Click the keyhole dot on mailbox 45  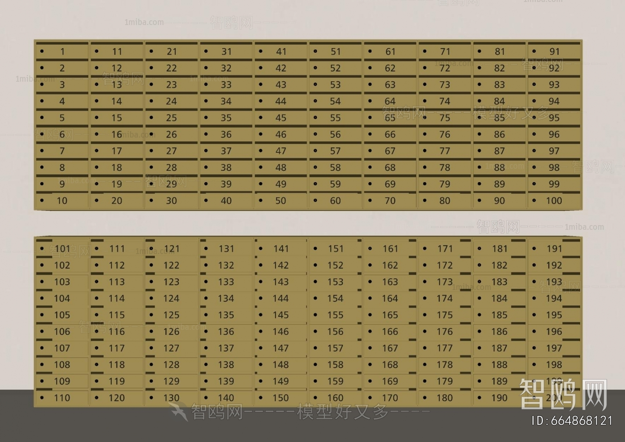(261, 118)
